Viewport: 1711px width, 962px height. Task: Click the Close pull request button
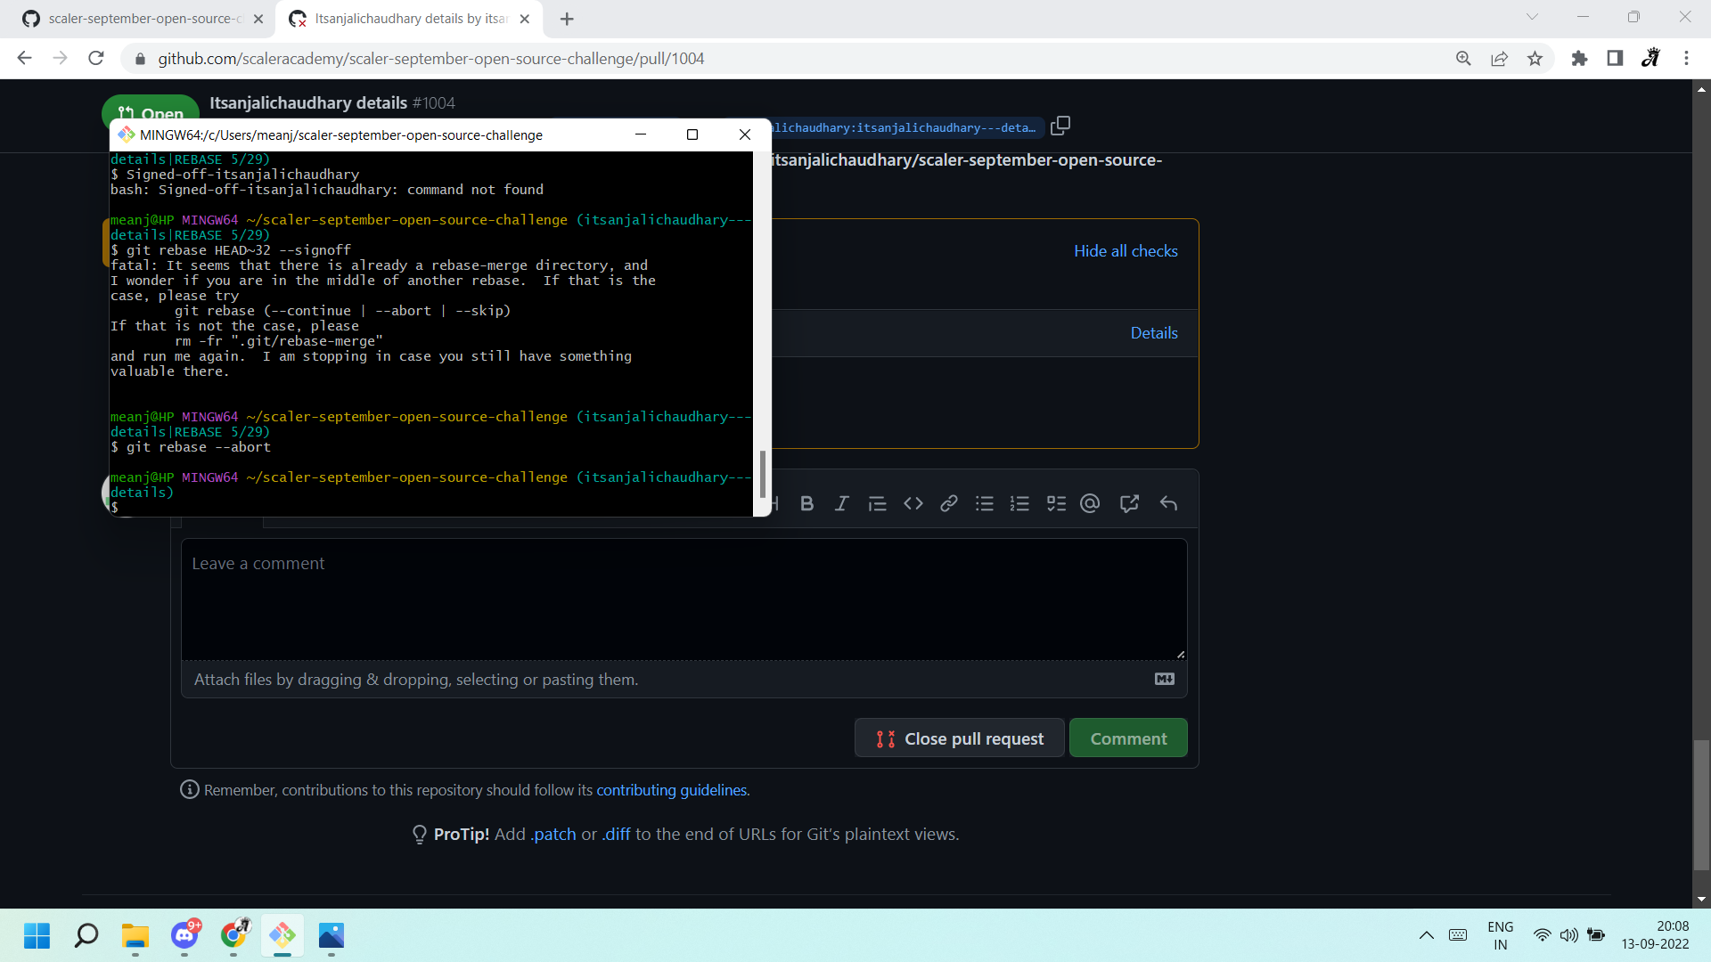click(958, 738)
